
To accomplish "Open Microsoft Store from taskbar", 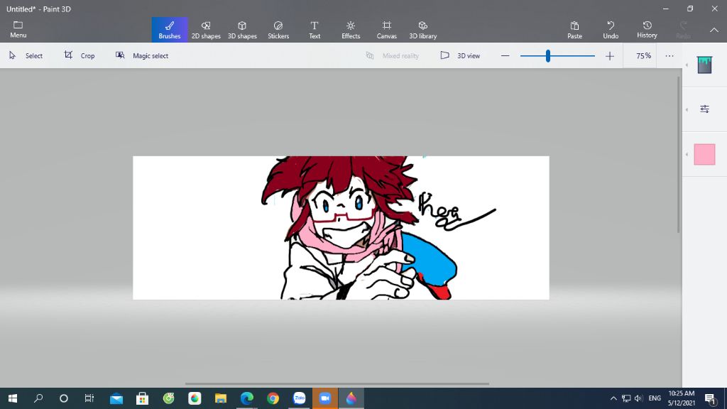I will click(x=142, y=398).
